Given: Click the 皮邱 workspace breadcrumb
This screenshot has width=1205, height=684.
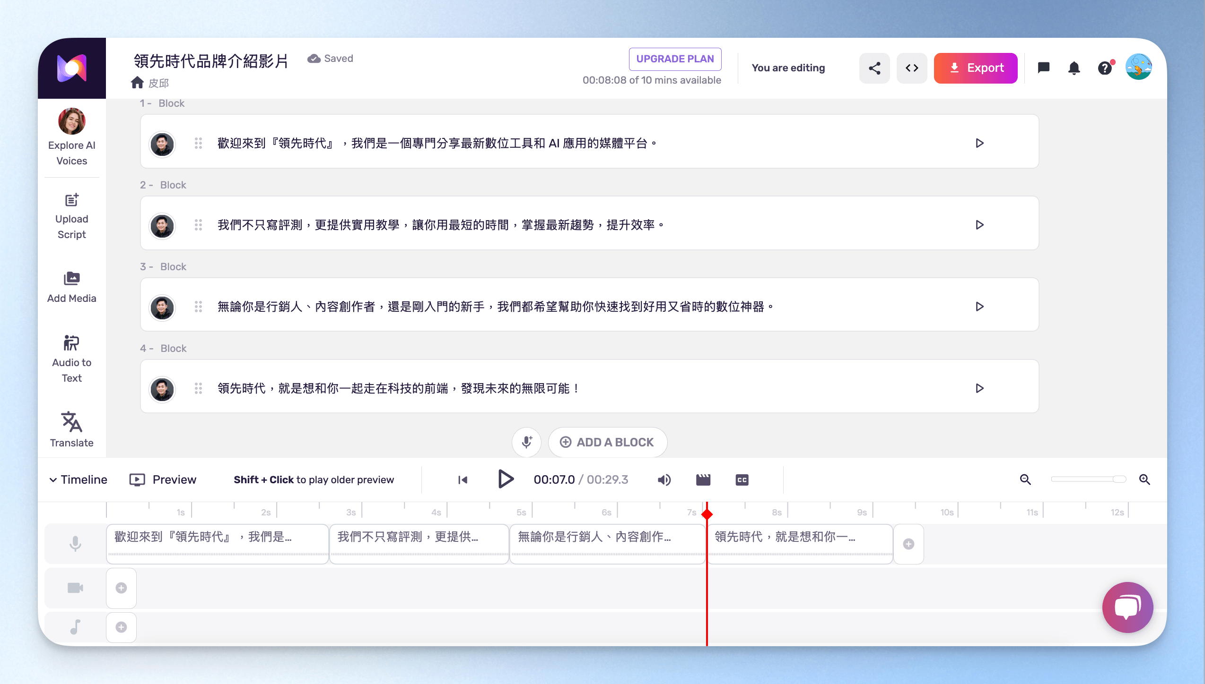Looking at the screenshot, I should click(158, 83).
